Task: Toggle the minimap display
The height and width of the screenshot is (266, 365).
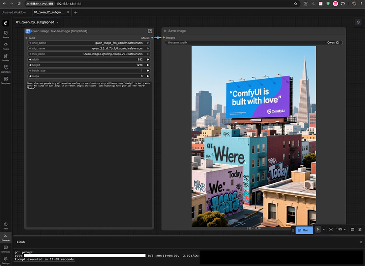Action: [352, 230]
